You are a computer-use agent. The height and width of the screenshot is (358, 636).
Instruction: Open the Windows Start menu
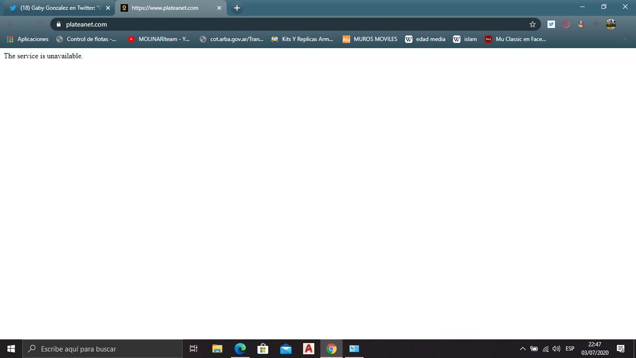11,348
